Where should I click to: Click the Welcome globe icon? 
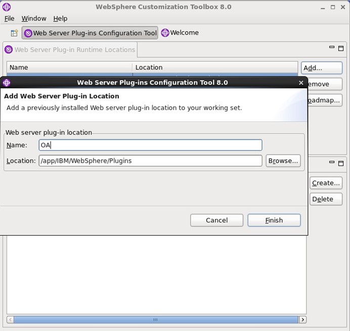pos(165,33)
